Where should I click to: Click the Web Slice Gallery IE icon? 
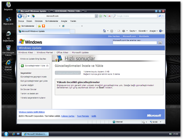pyautogui.click(x=63, y=26)
